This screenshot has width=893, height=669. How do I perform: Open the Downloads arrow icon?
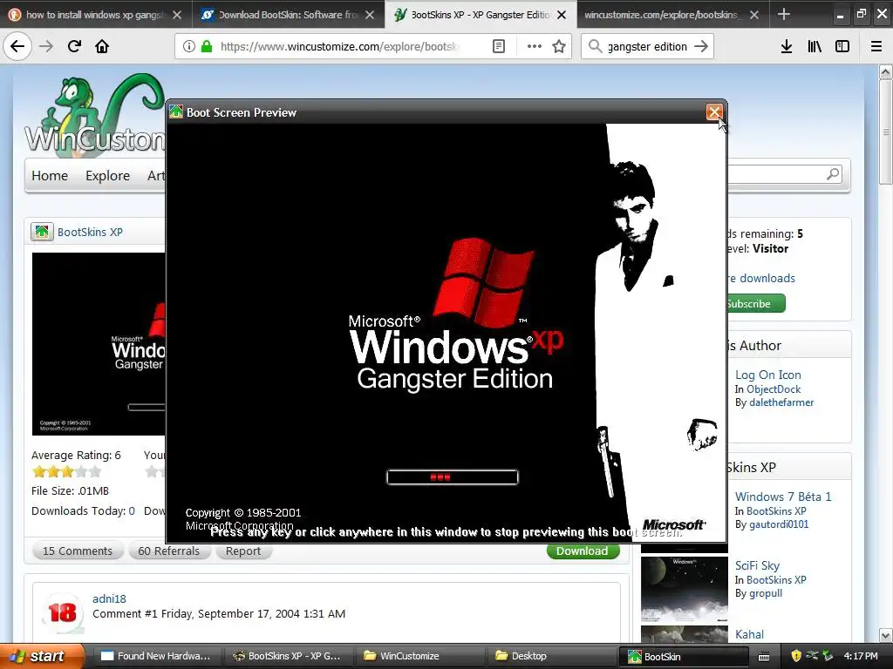coord(787,46)
